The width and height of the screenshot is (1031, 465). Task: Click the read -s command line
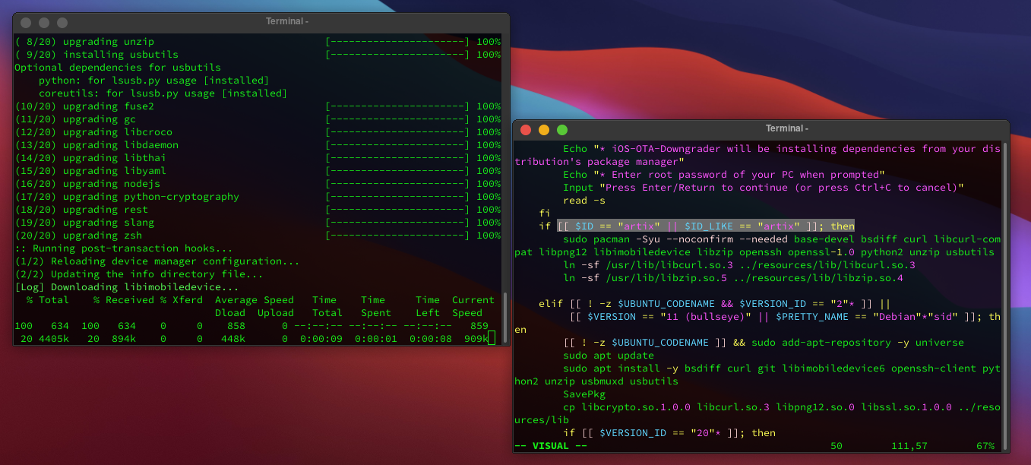coord(583,200)
